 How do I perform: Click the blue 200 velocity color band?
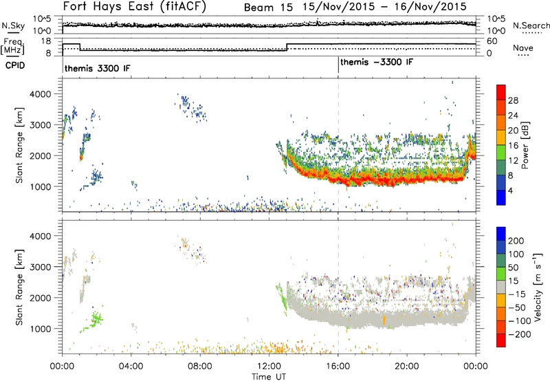click(501, 234)
